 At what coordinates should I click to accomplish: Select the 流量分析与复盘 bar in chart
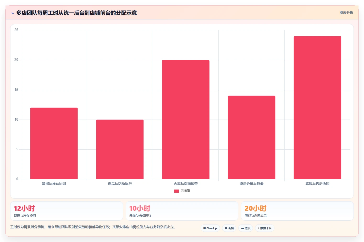[251, 137]
